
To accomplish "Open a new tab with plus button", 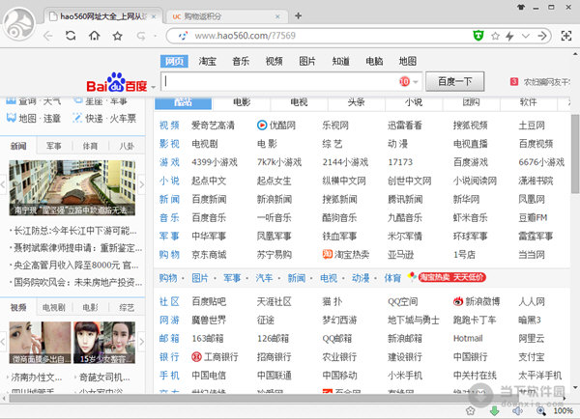I will pos(298,15).
